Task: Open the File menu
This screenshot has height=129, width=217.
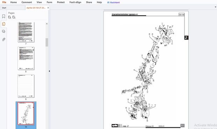Action: tap(4, 2)
